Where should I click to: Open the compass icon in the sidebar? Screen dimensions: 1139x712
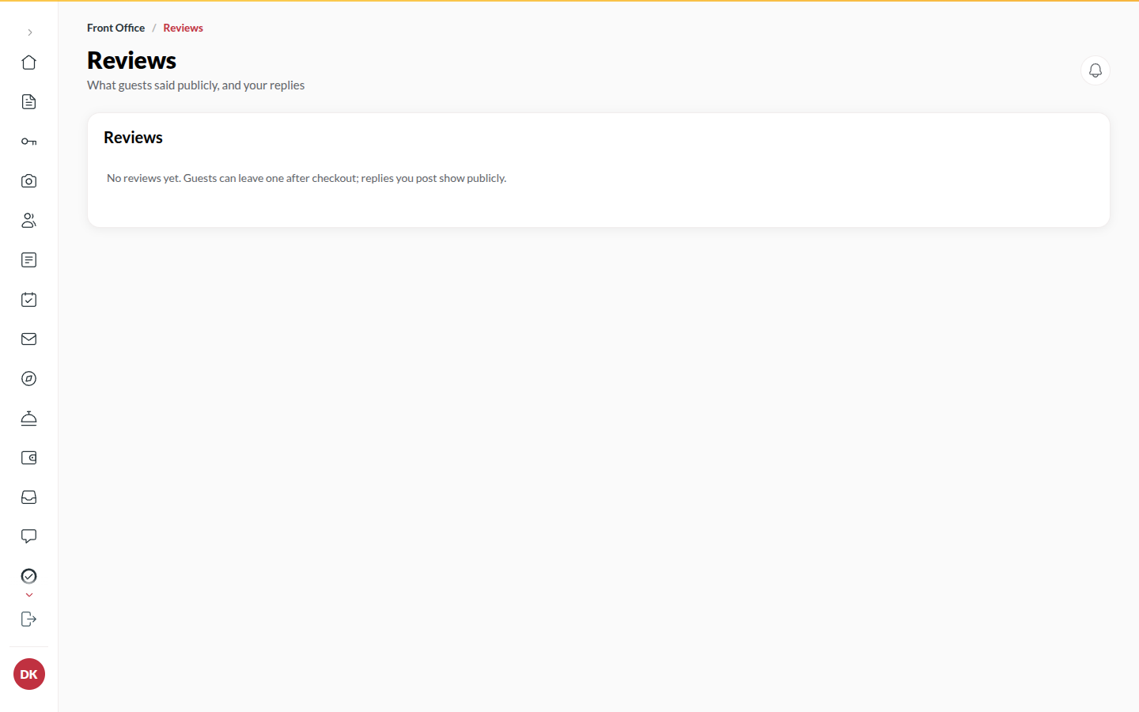tap(29, 379)
